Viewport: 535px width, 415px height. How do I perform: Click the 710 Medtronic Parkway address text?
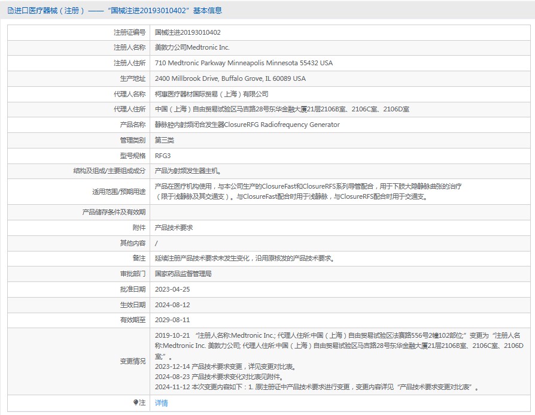tap(244, 63)
